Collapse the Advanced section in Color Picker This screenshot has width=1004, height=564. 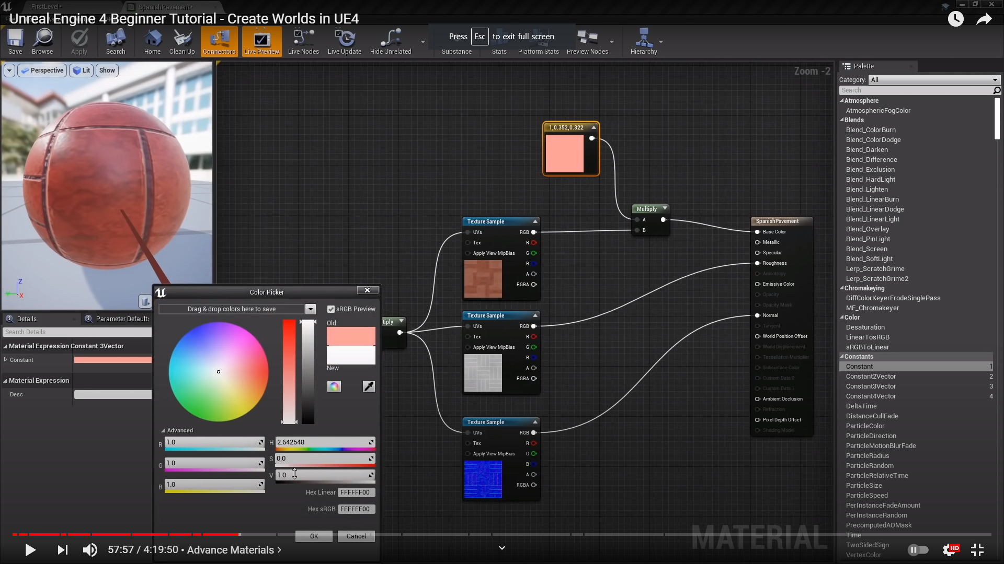point(163,431)
